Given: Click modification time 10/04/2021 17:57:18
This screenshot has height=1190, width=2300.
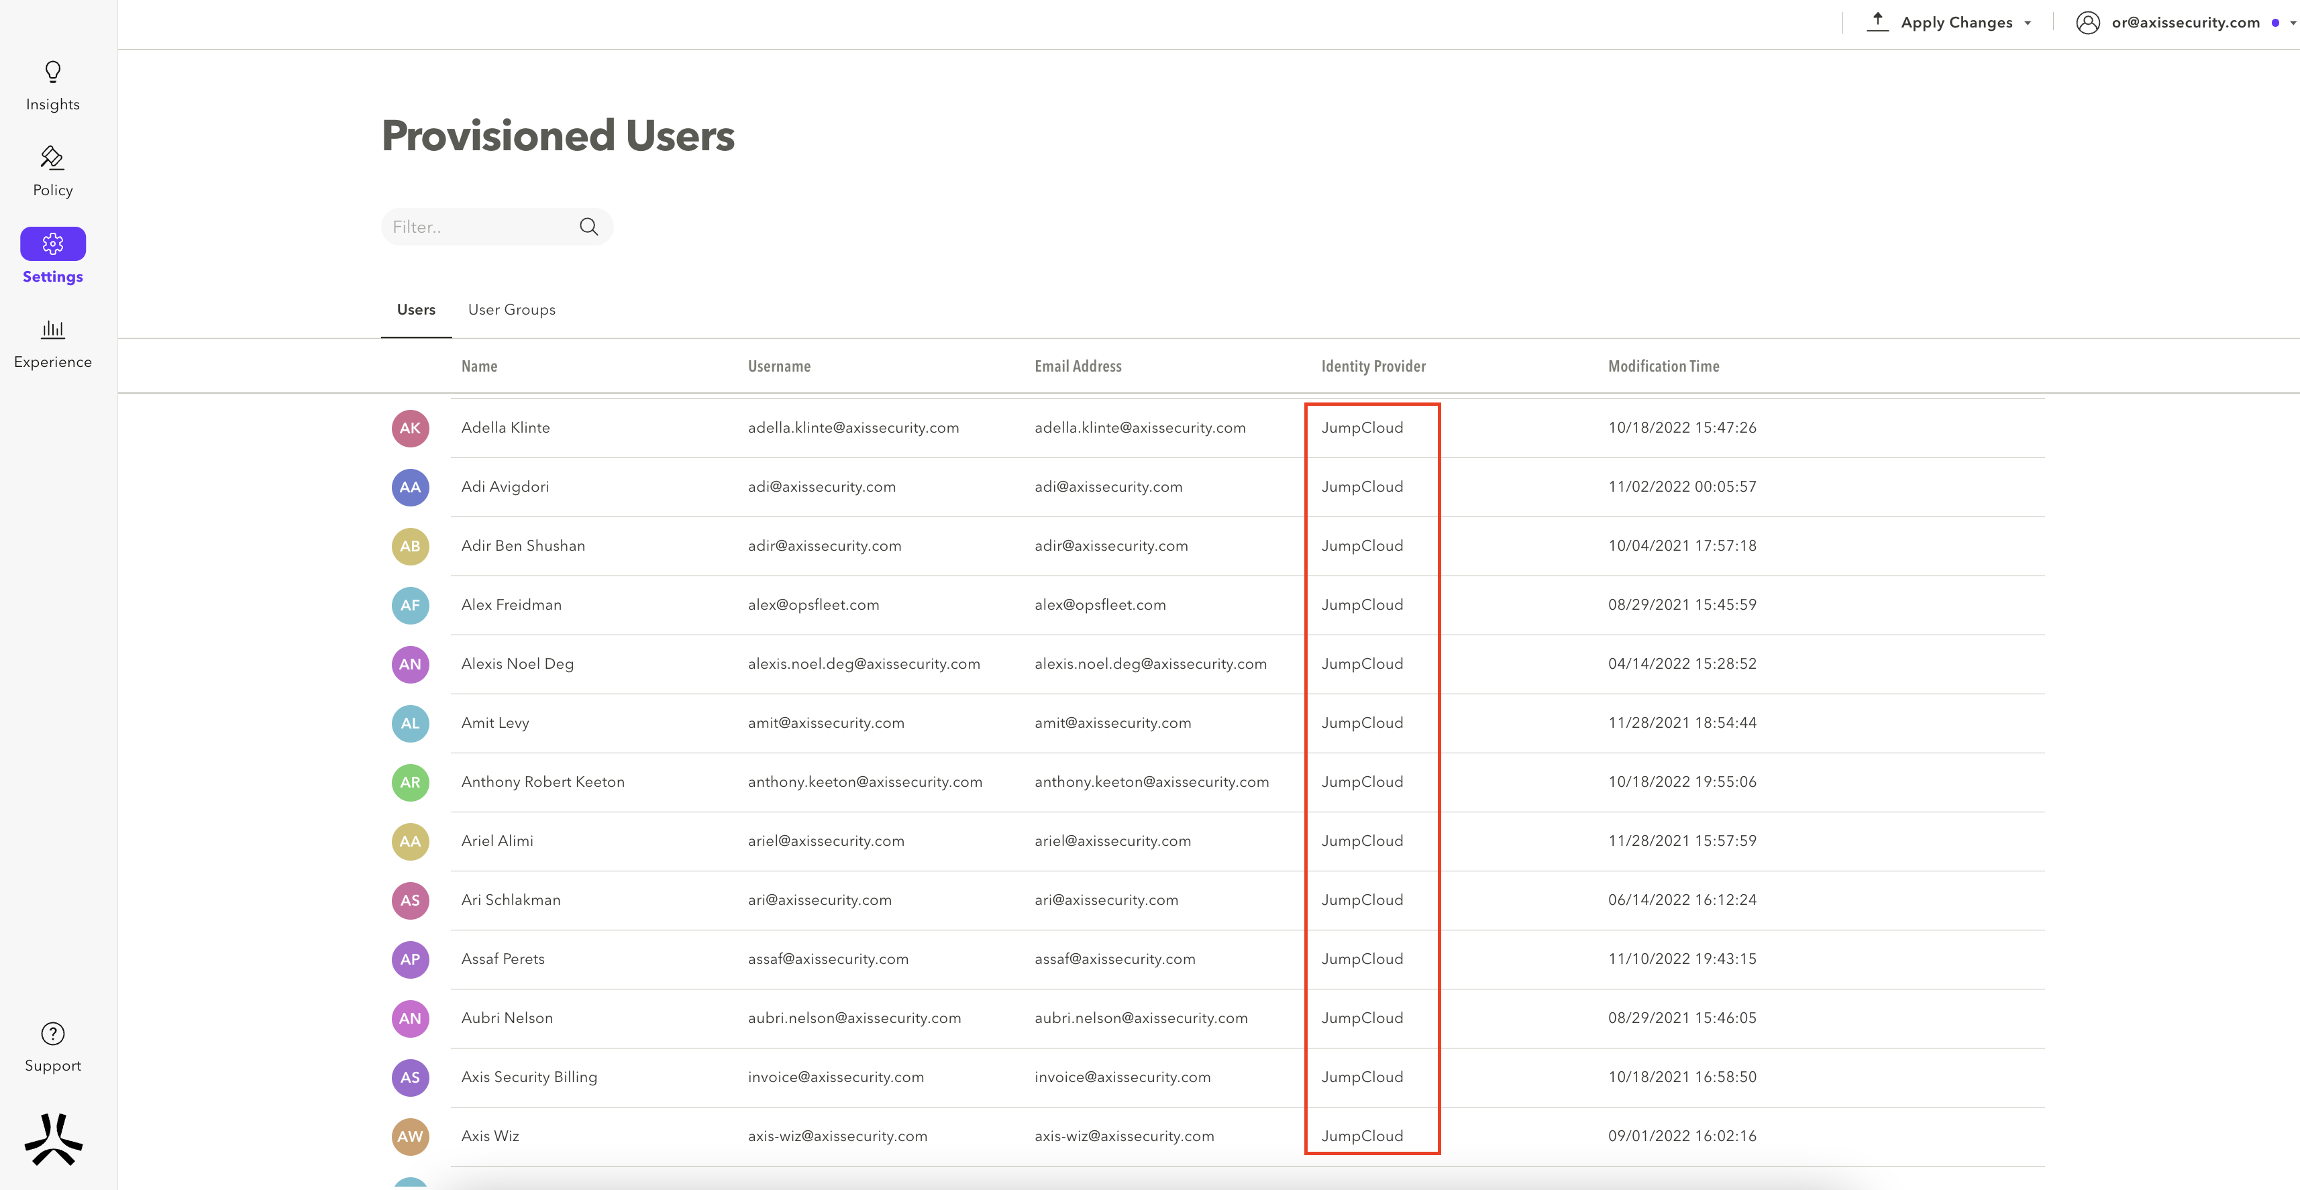Looking at the screenshot, I should coord(1682,545).
